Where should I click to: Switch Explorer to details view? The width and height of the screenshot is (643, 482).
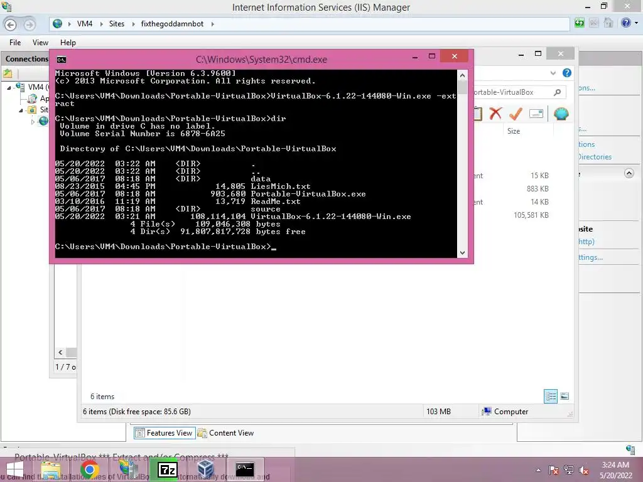click(550, 397)
